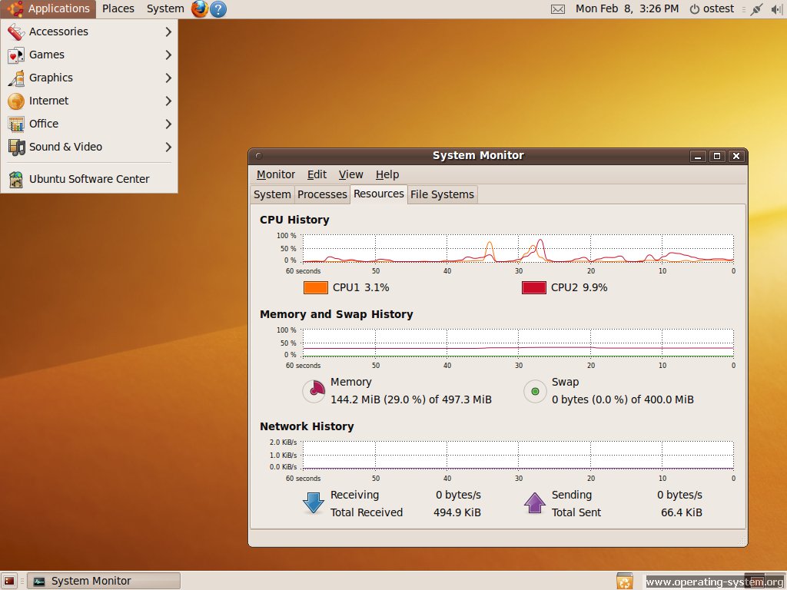Click the Network History graph
The image size is (787, 590).
tap(518, 455)
